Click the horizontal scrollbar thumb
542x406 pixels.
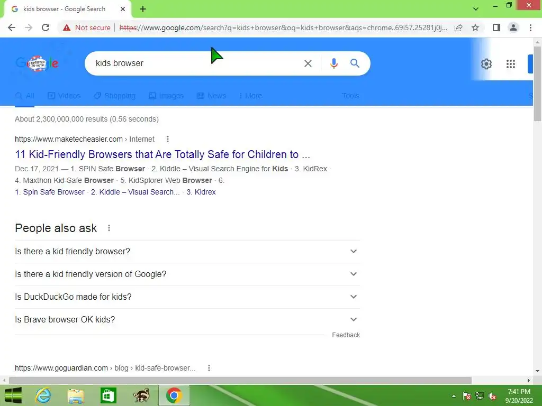240,380
